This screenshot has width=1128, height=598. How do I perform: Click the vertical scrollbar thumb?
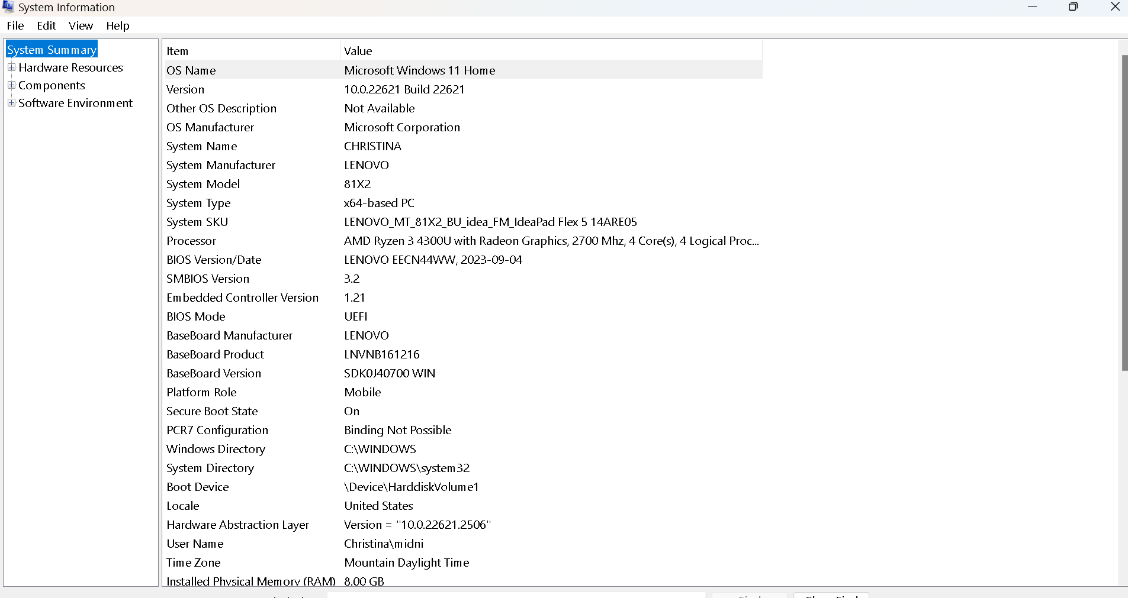(x=1124, y=213)
